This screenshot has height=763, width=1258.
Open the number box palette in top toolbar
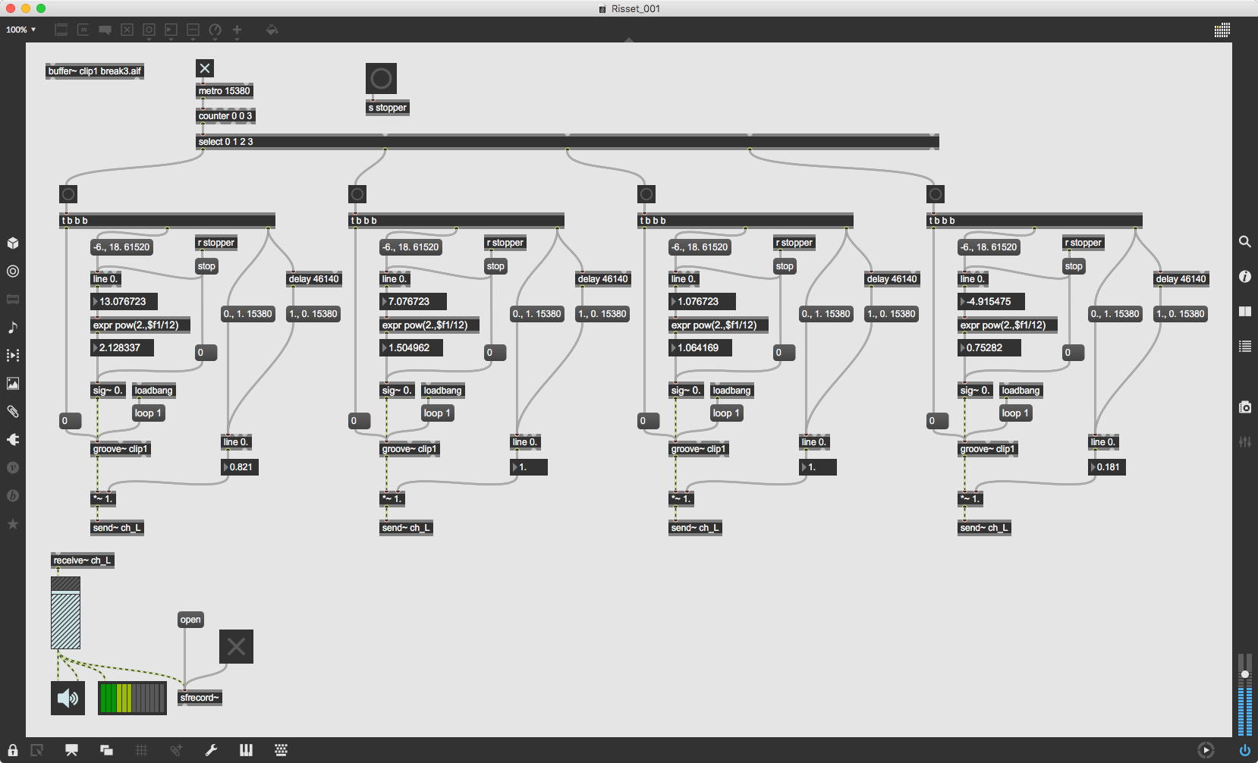pos(171,30)
